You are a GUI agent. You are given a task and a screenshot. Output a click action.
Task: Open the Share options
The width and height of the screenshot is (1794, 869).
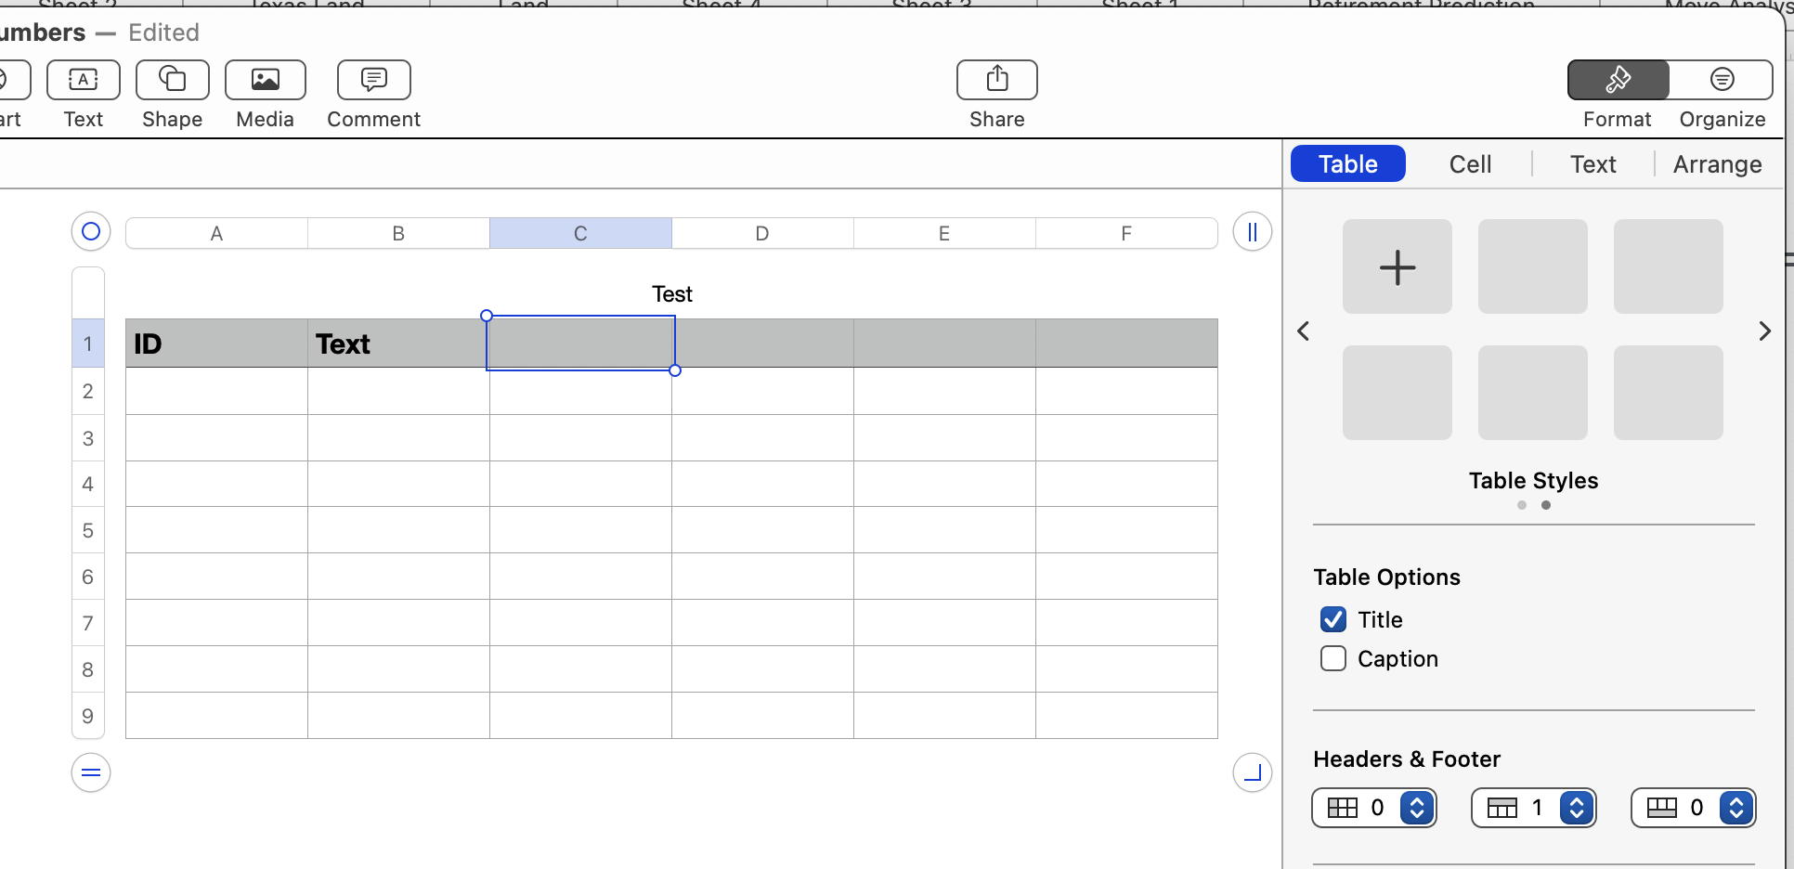tap(996, 80)
